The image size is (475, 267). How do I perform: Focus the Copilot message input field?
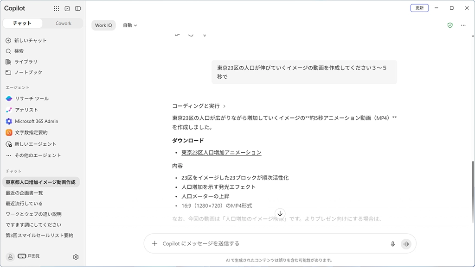tap(273, 243)
